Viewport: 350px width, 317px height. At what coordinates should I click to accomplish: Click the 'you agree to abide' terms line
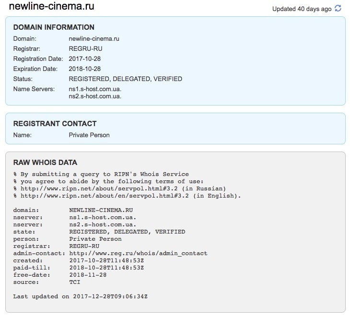108,181
